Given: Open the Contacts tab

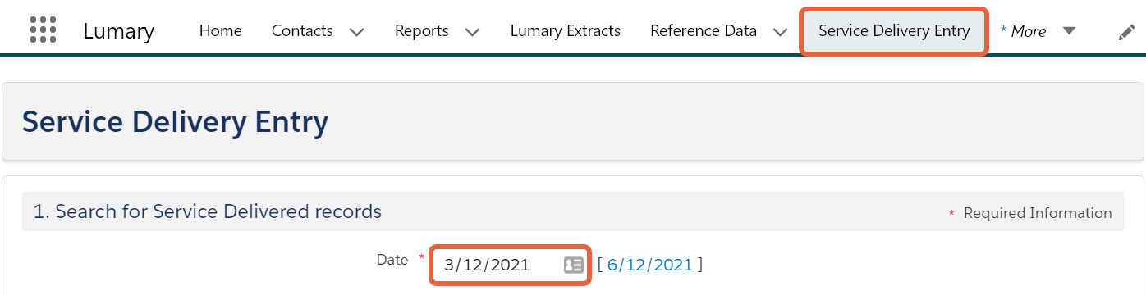Looking at the screenshot, I should (x=302, y=30).
